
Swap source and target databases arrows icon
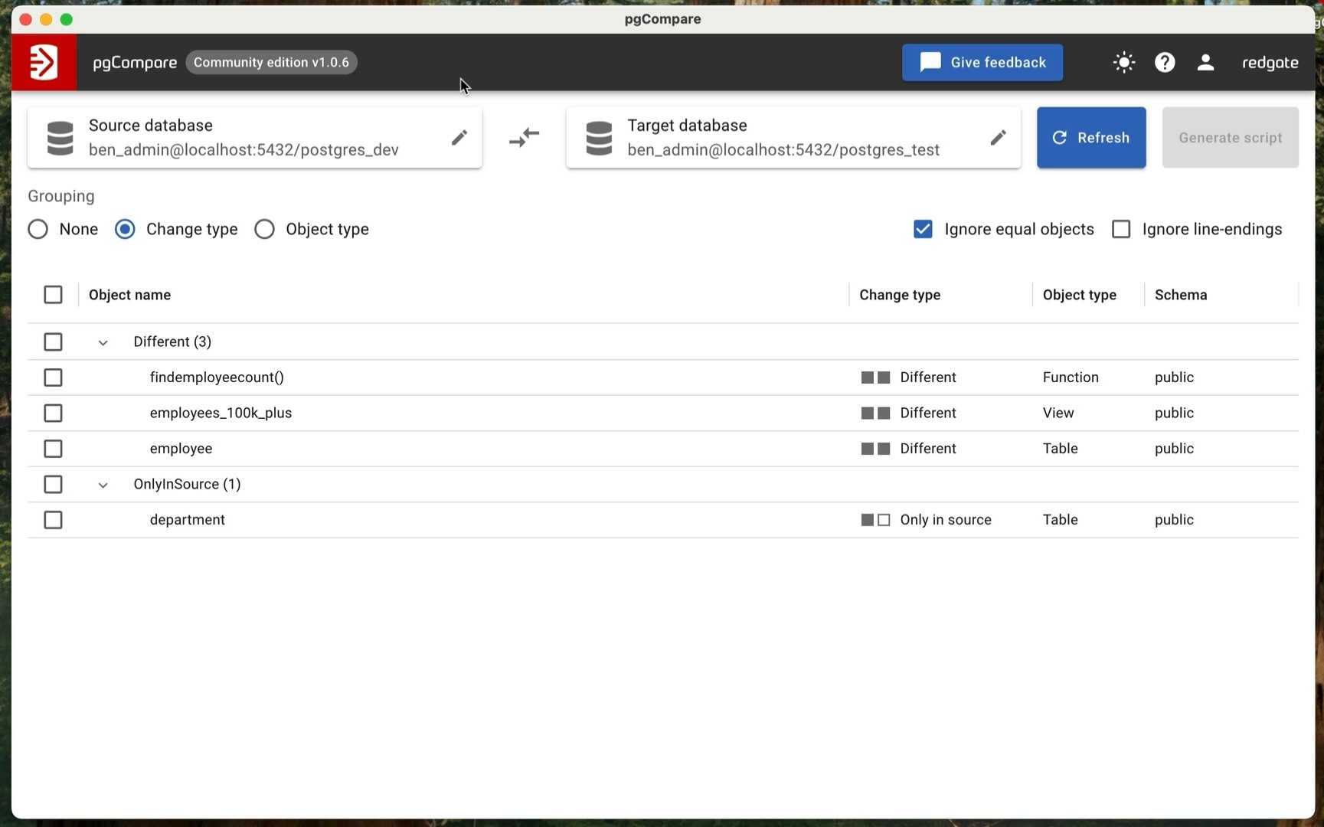pos(525,137)
